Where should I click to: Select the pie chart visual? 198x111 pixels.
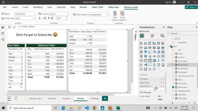(154, 52)
